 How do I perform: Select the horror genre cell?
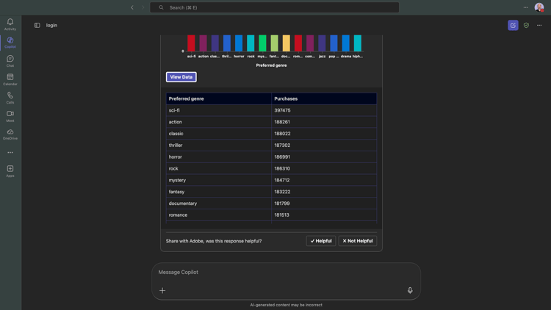(x=219, y=156)
